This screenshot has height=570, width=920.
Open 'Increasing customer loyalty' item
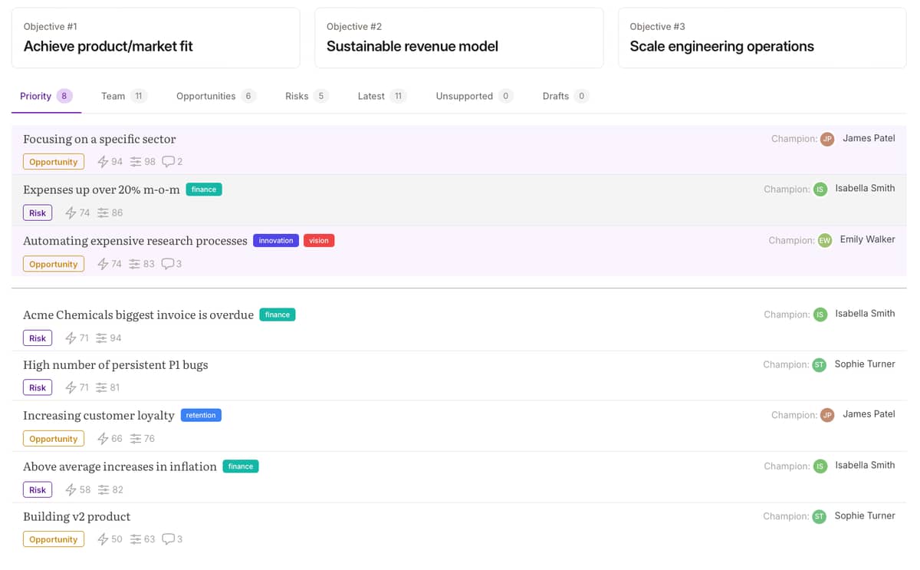tap(99, 415)
